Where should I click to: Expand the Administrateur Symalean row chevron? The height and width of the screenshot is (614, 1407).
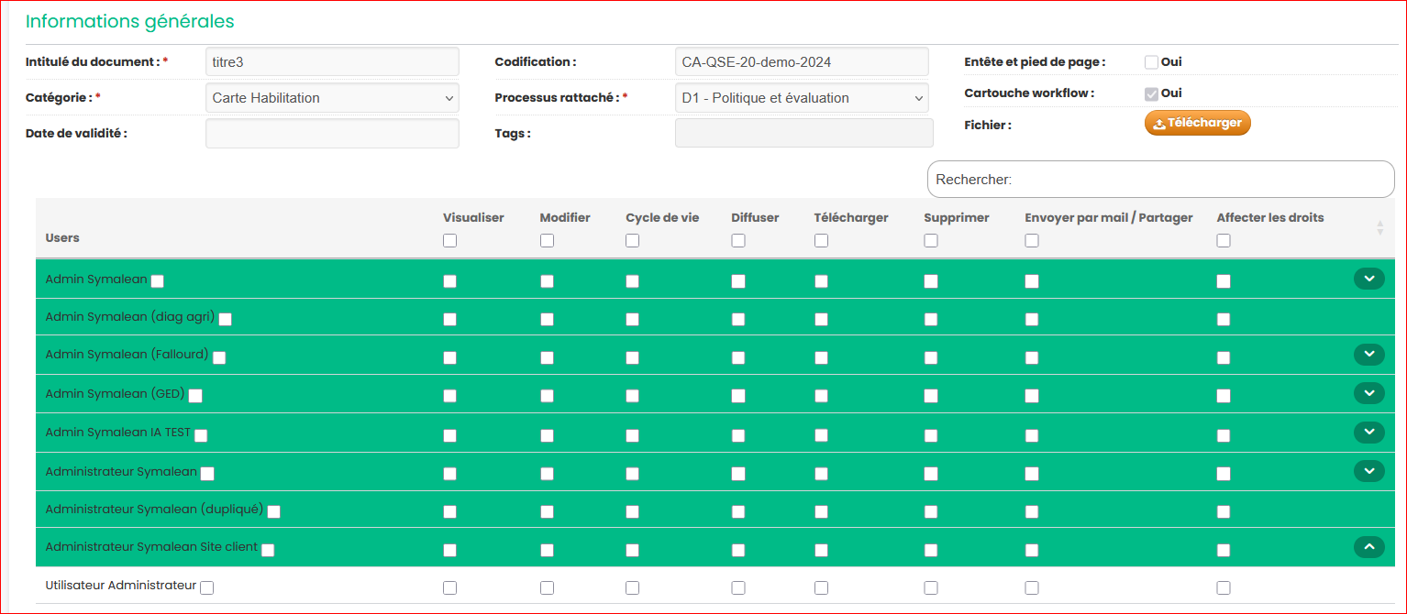1368,471
